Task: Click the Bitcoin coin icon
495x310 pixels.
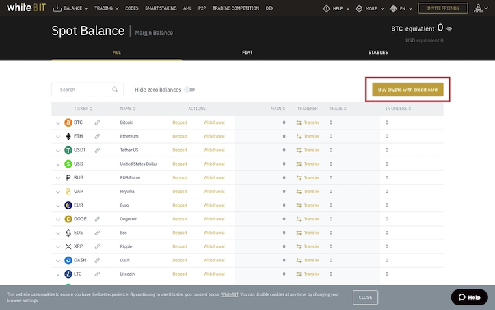Action: [x=68, y=122]
